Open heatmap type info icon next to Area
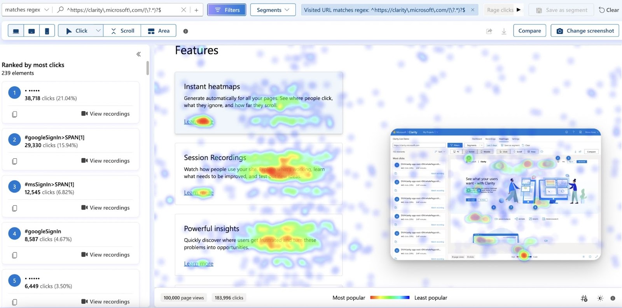 point(185,31)
